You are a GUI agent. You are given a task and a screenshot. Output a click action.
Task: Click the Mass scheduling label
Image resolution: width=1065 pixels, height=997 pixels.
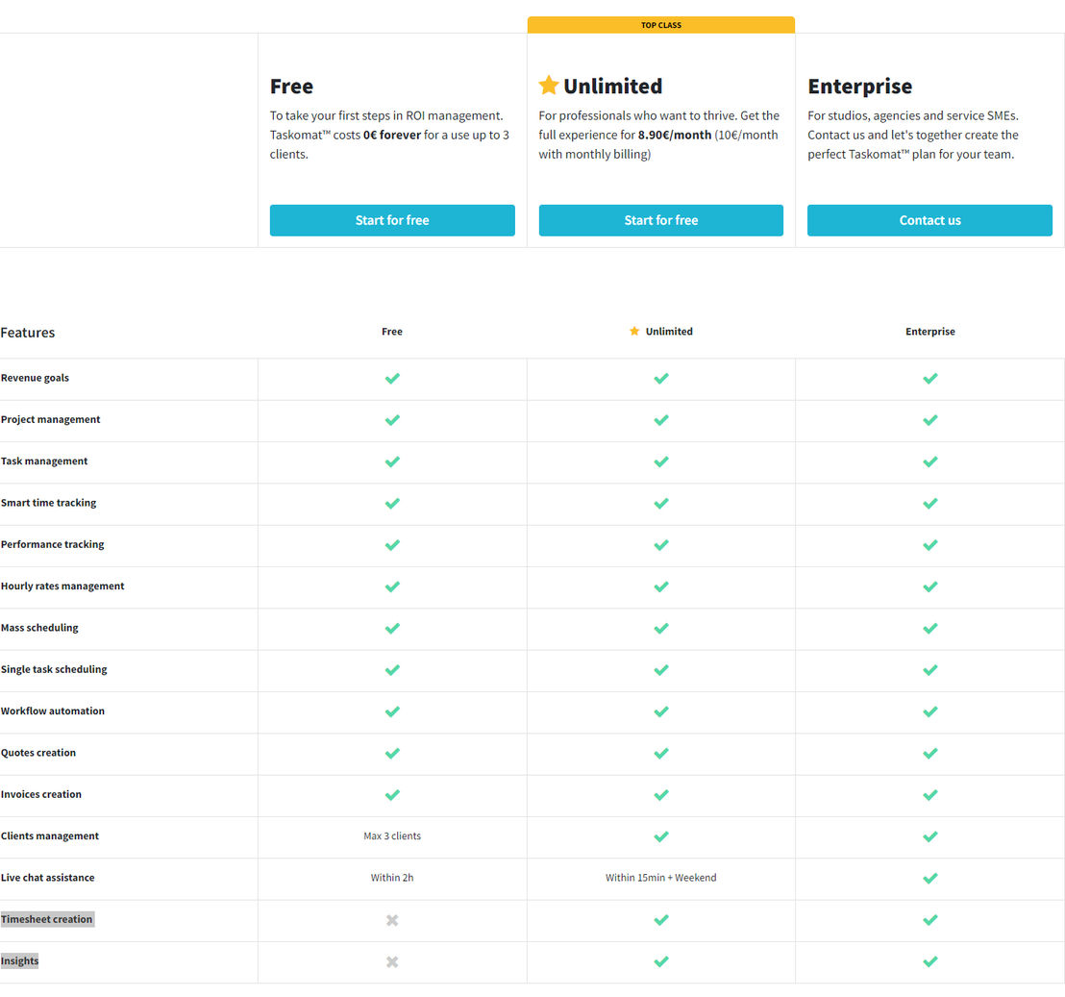coord(39,628)
